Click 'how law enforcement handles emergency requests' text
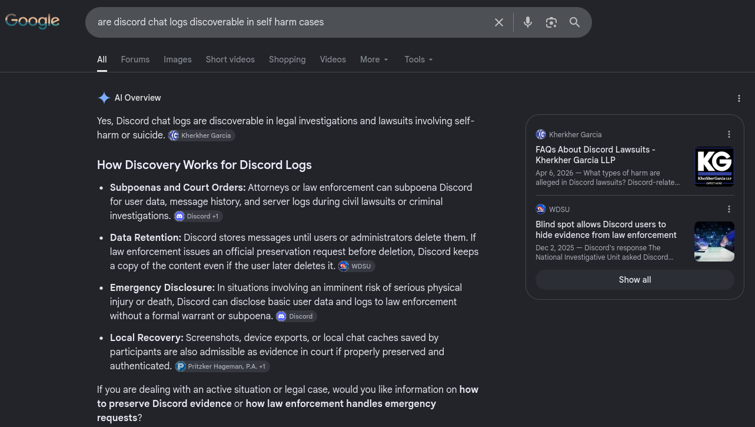The width and height of the screenshot is (755, 427). 267,411
